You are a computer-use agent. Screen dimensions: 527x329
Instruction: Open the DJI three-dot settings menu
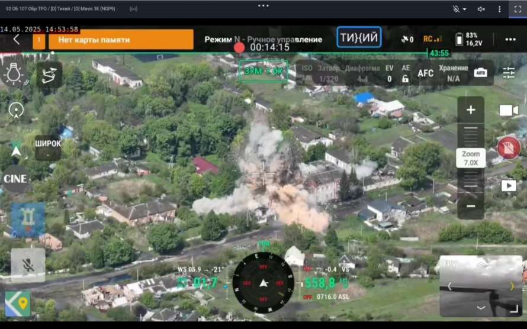click(x=510, y=40)
